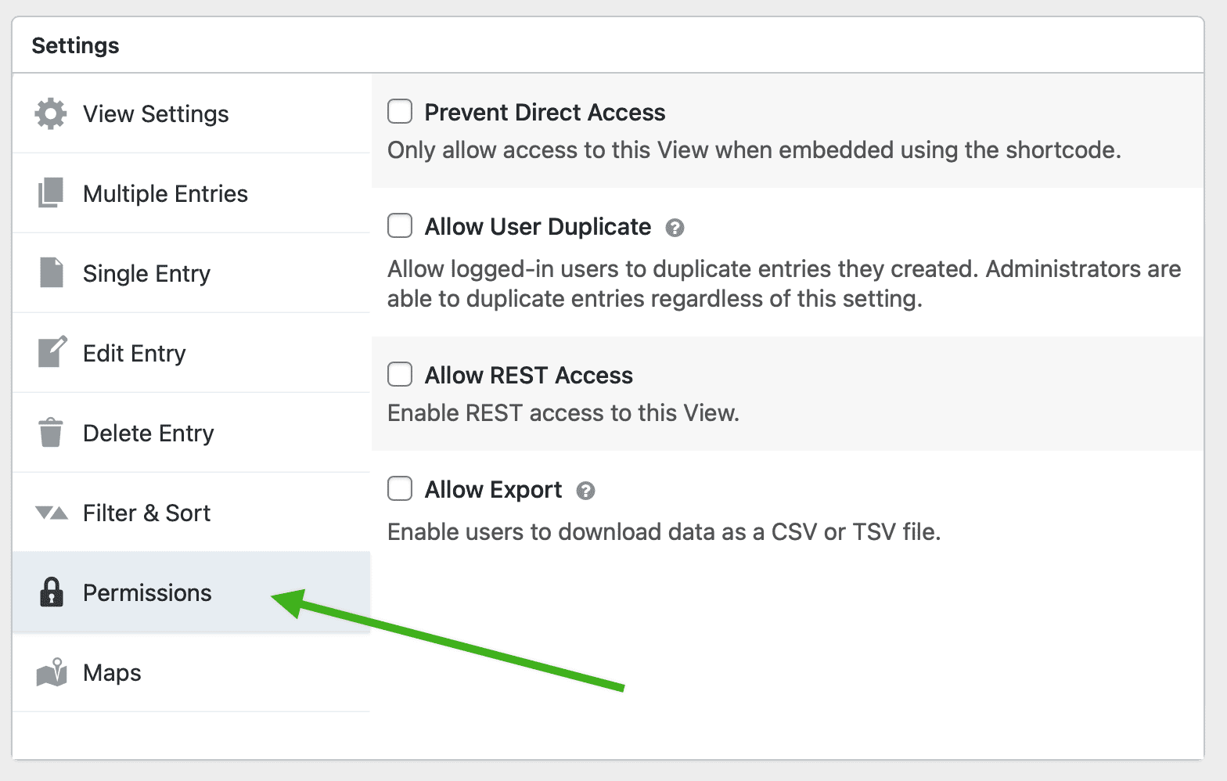
Task: Click the gear icon beside View Settings
Action: click(x=50, y=113)
